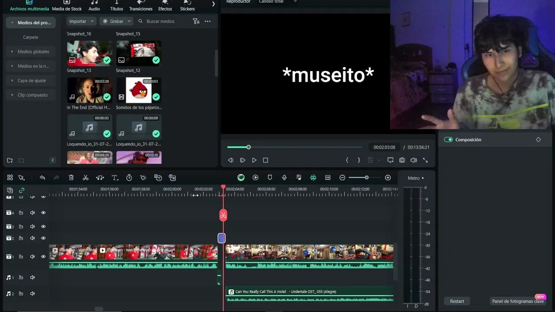Open the Stickers tab

coord(187,6)
